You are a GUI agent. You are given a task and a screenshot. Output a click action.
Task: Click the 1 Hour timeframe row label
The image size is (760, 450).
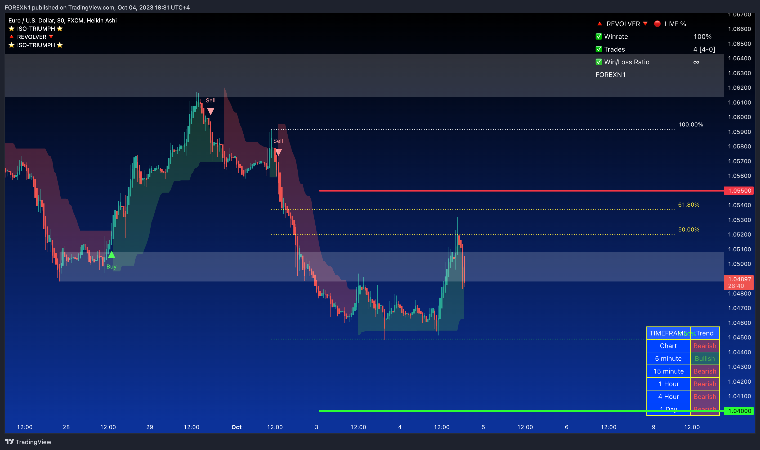point(668,384)
